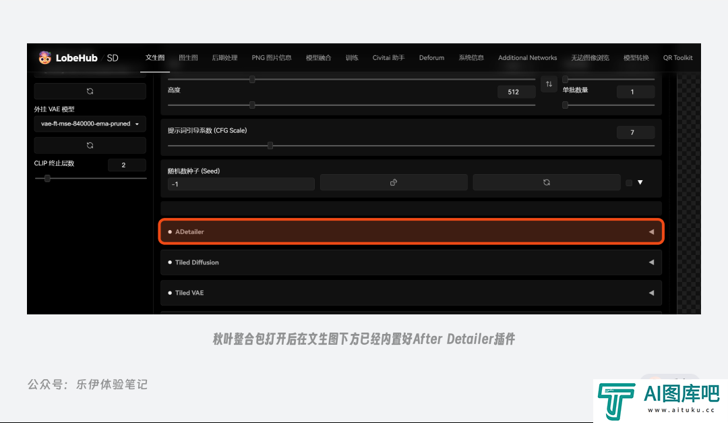Click the seed extras triangle icon
This screenshot has width=728, height=423.
640,182
